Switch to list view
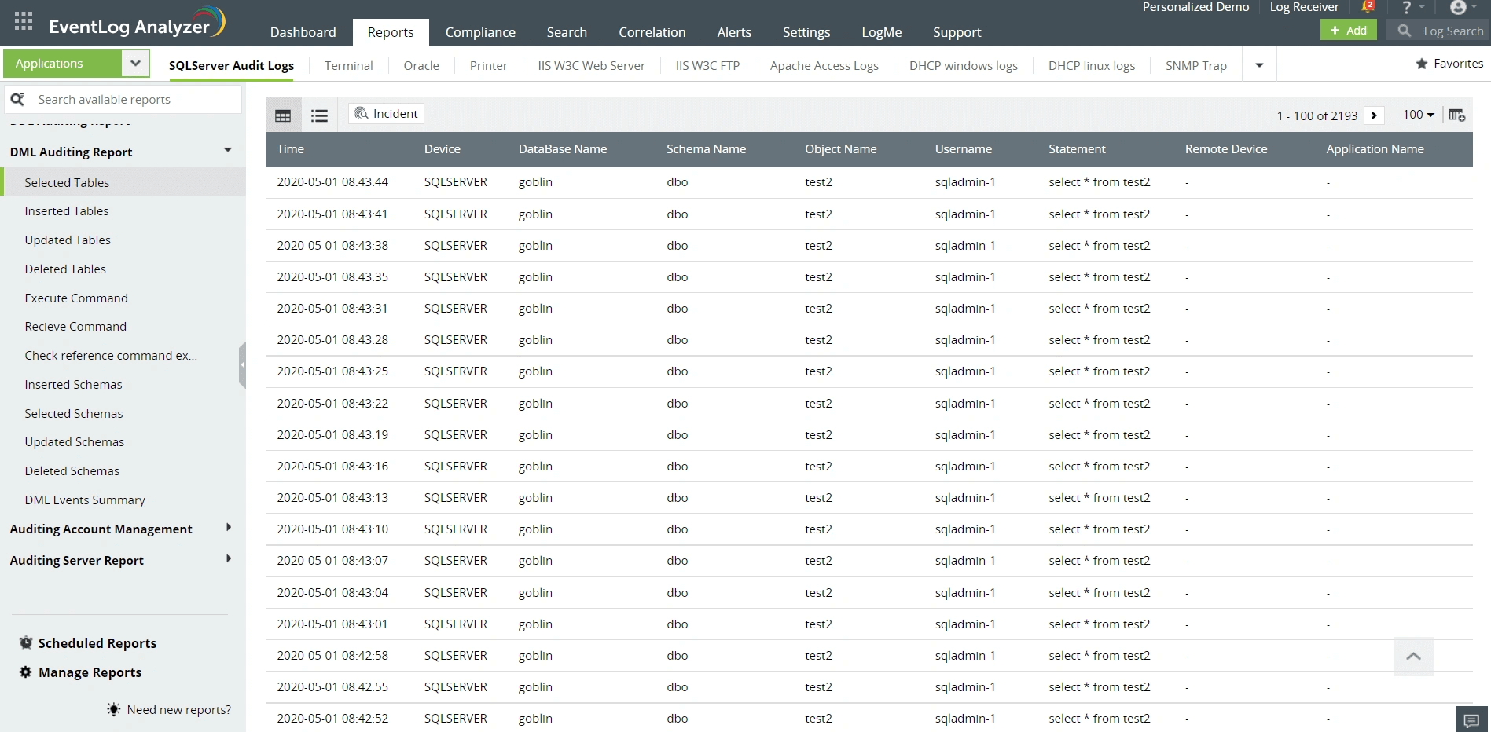 [319, 115]
